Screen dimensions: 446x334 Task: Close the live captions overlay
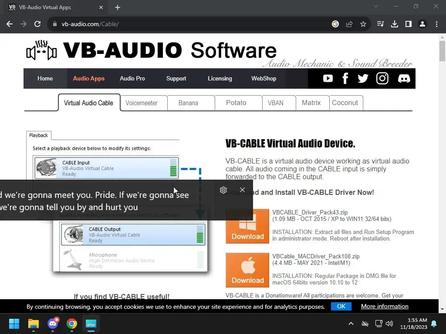242,190
